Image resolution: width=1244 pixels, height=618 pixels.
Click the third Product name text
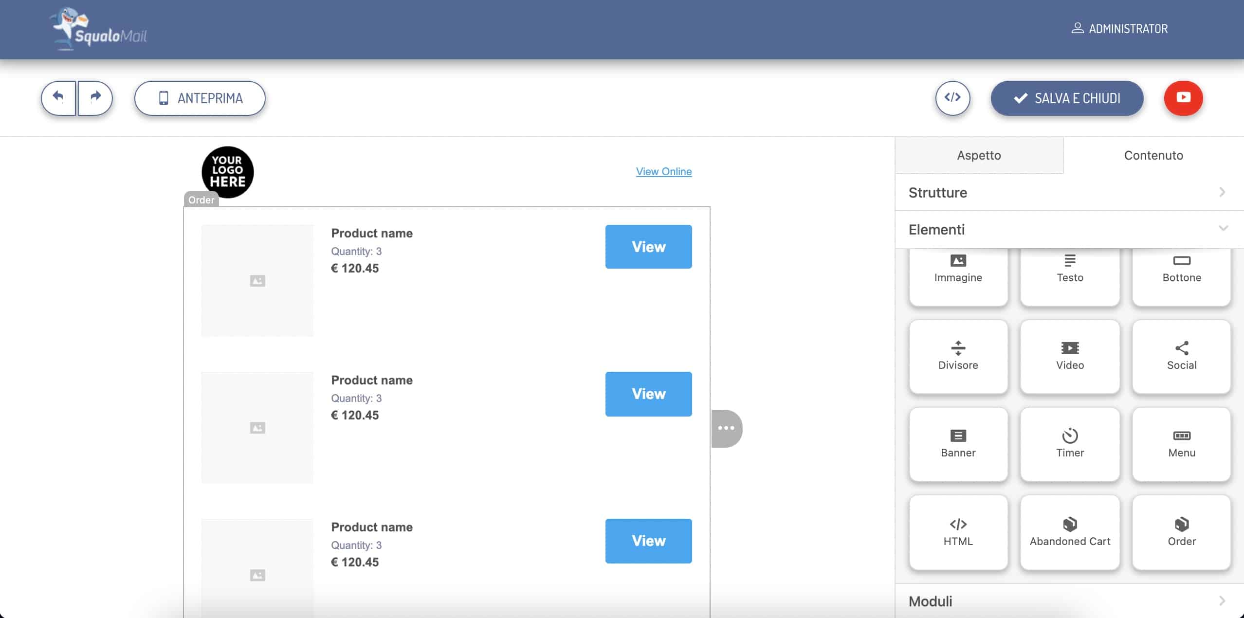371,527
